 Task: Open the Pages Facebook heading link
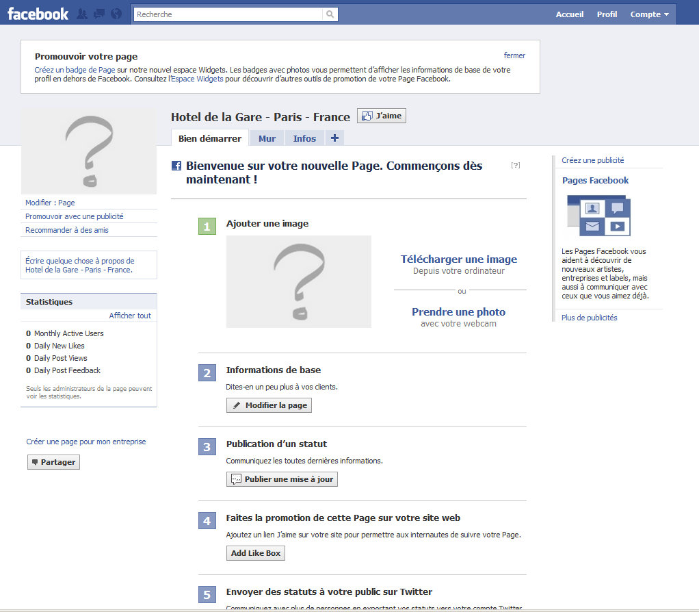(x=595, y=180)
